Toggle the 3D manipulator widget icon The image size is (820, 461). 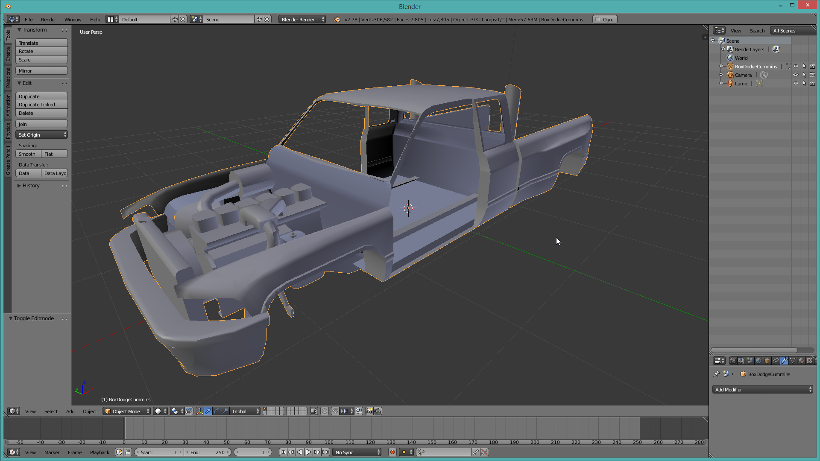pos(199,411)
